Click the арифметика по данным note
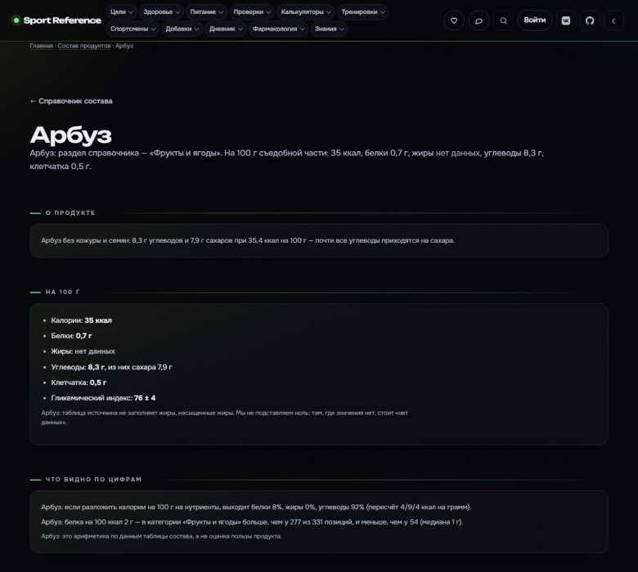 click(161, 536)
